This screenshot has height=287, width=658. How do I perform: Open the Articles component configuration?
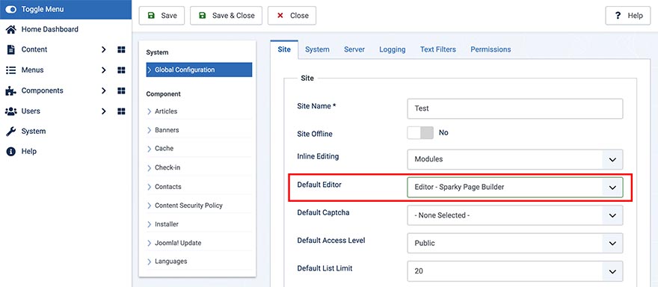(166, 111)
